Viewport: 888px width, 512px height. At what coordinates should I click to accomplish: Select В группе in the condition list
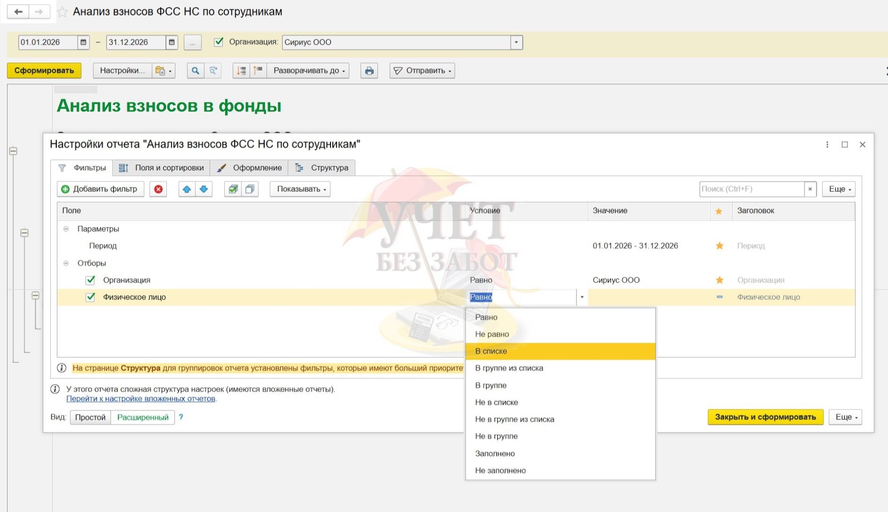(560, 385)
